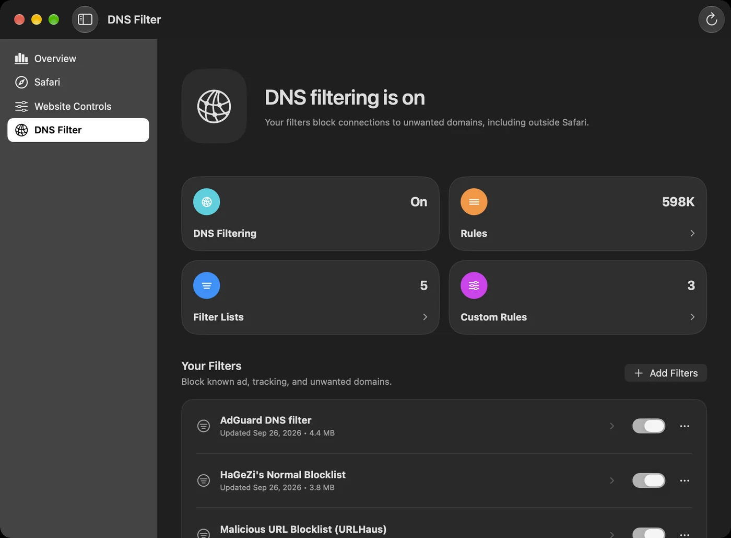Image resolution: width=731 pixels, height=538 pixels.
Task: Click the Filter Lists card label
Action: click(x=218, y=317)
